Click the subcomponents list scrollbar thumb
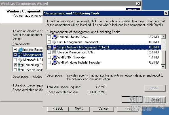The height and width of the screenshot is (115, 169). pyautogui.click(x=163, y=57)
